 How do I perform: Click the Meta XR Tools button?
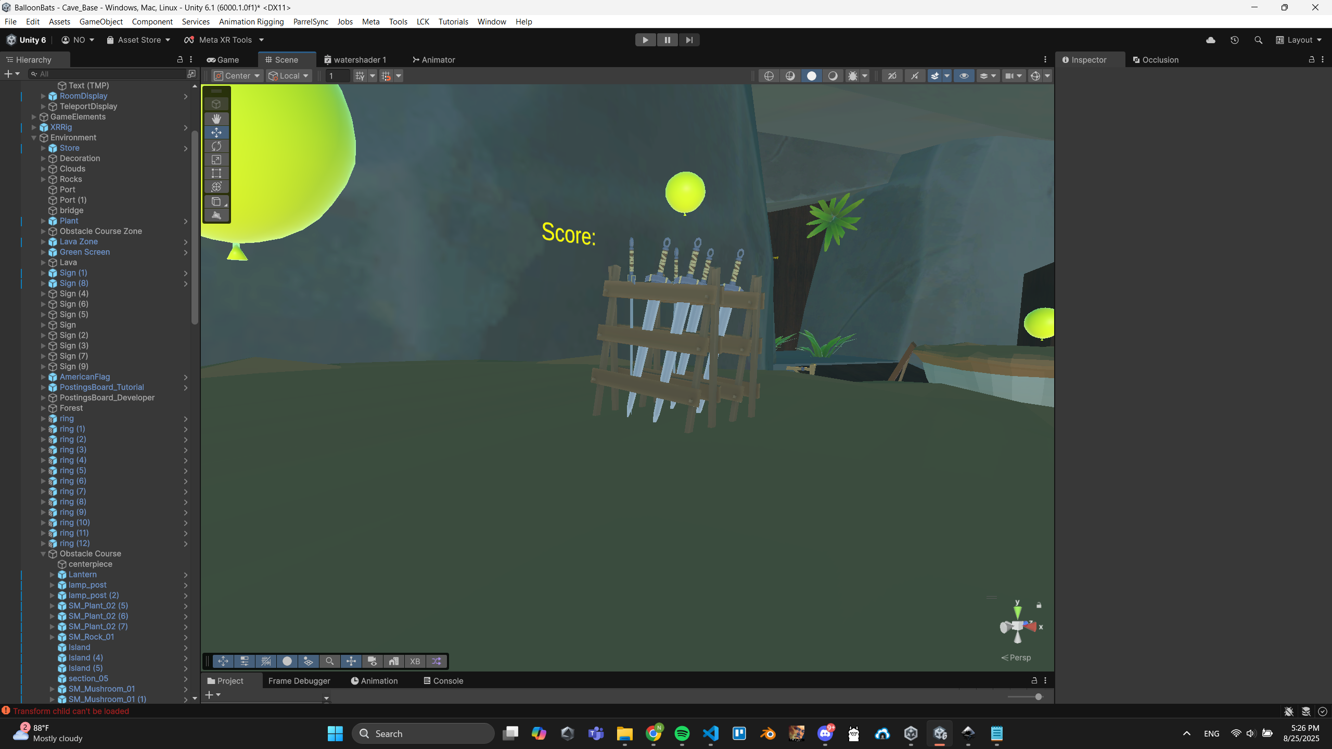point(224,40)
